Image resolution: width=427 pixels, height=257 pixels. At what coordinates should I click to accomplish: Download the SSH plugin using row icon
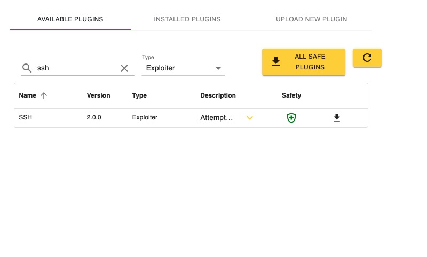click(336, 118)
